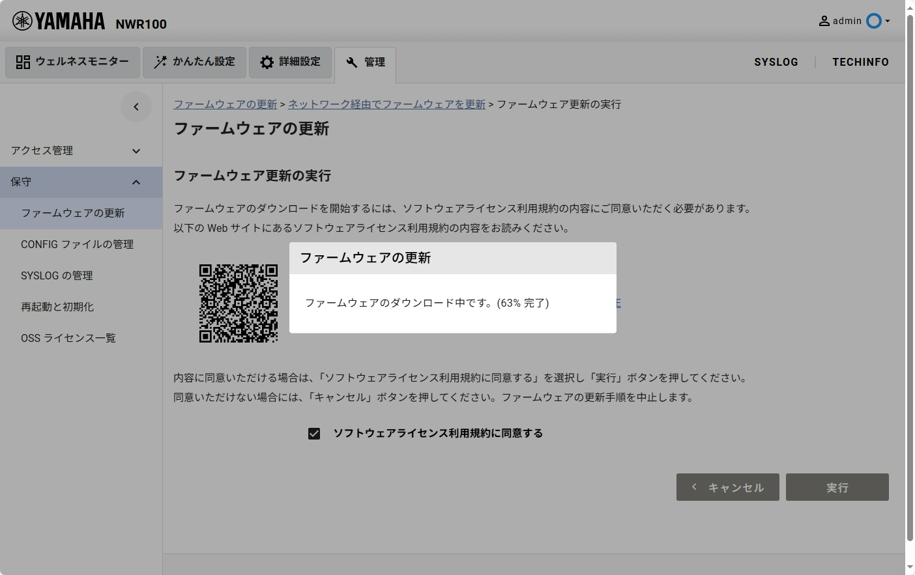This screenshot has width=915, height=575.
Task: Click the license QR code image
Action: pos(239,303)
